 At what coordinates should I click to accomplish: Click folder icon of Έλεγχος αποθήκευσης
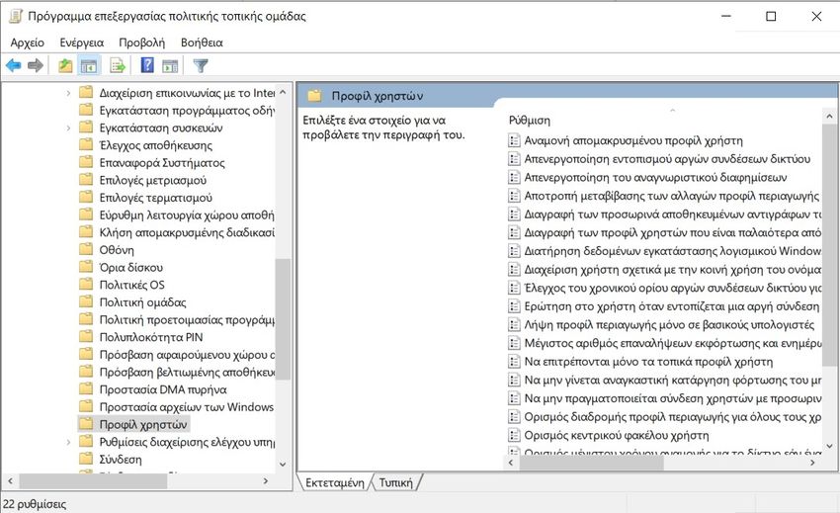click(x=86, y=144)
